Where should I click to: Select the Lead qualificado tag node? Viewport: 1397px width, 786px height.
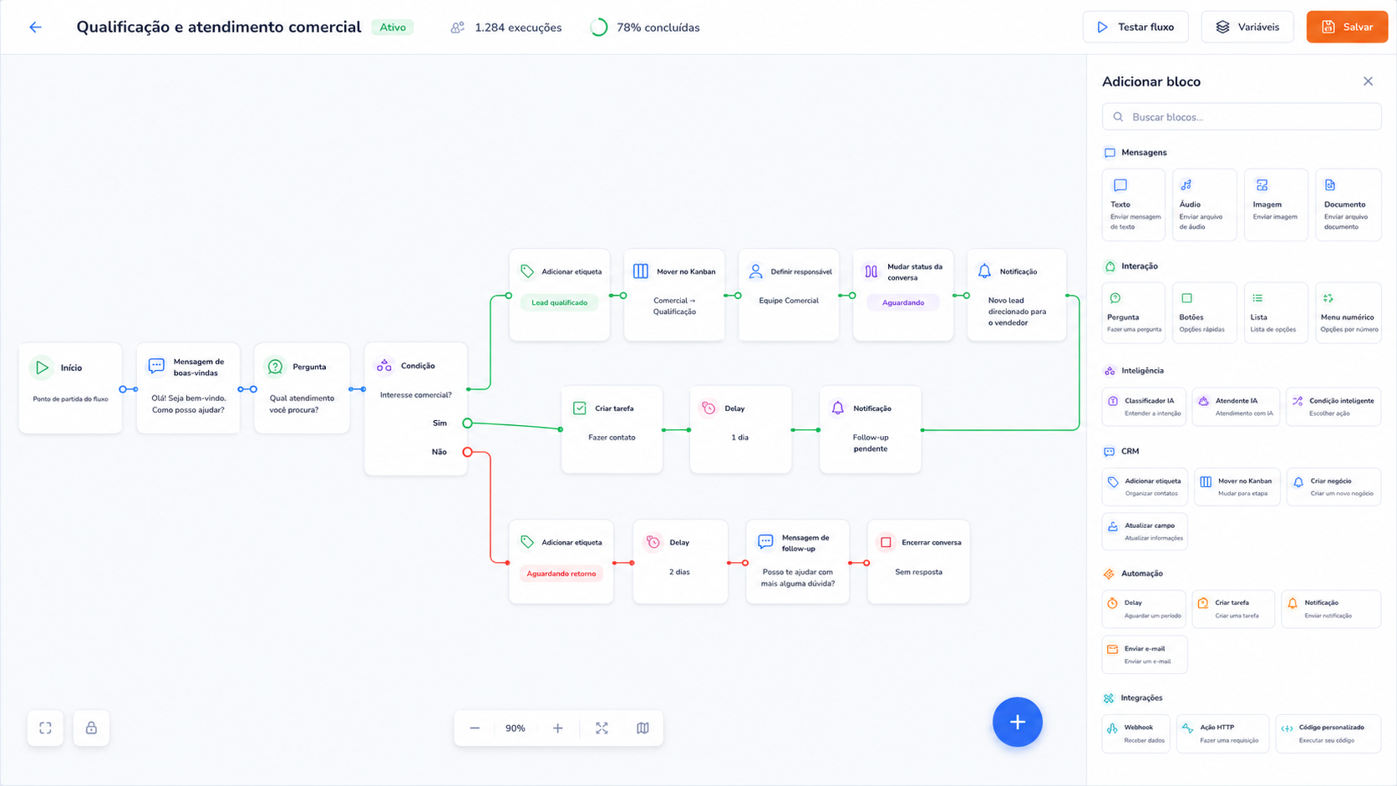[559, 295]
